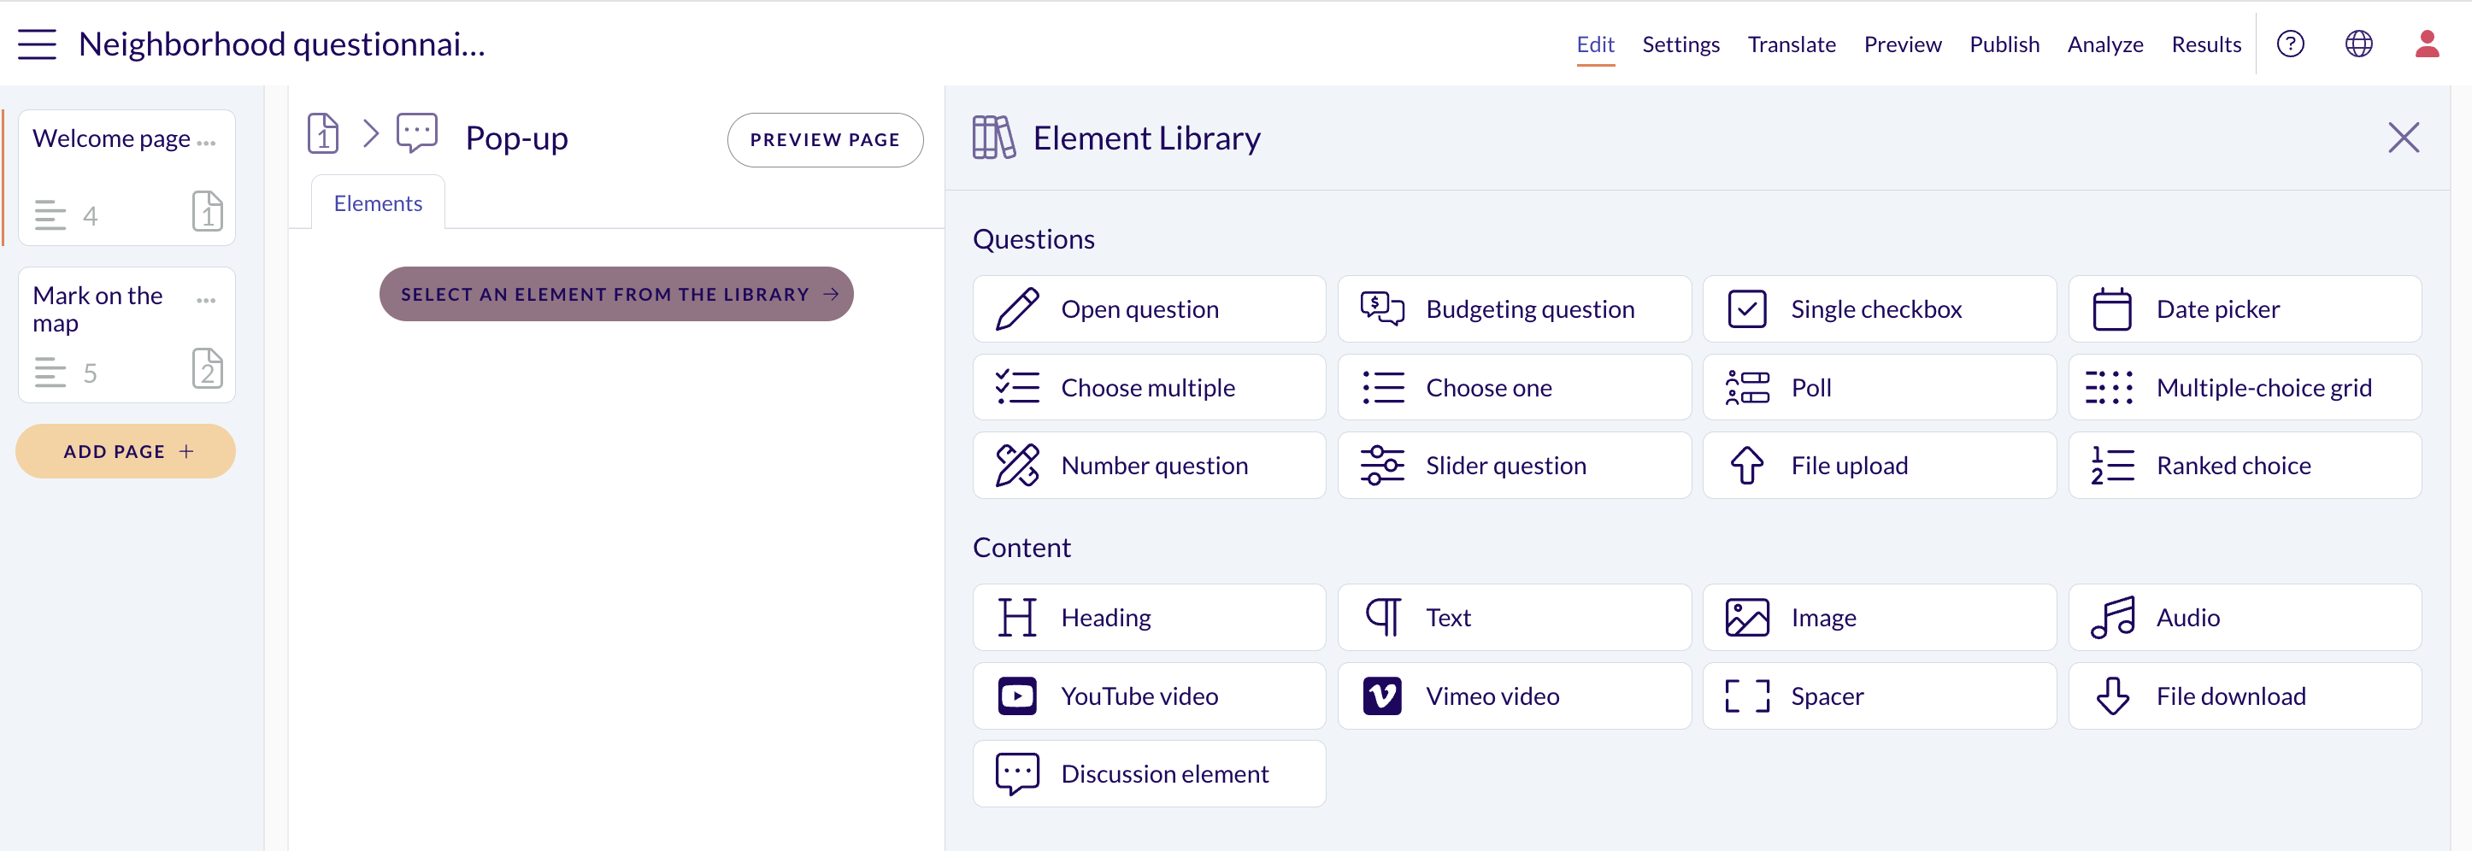Add a Single checkbox element

click(1879, 309)
